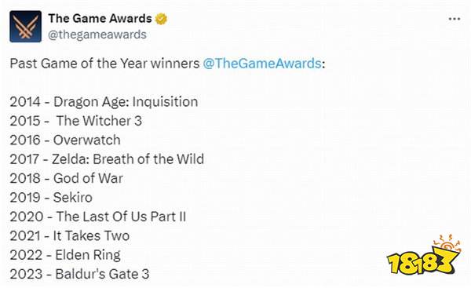Select the 2014 Dragon Age: Inquisition line
The width and height of the screenshot is (471, 288).
click(x=104, y=102)
